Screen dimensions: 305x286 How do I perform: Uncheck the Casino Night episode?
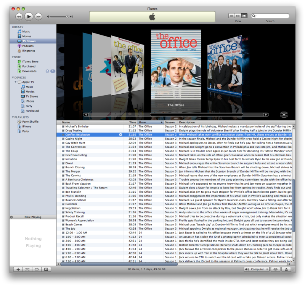[x=63, y=139]
